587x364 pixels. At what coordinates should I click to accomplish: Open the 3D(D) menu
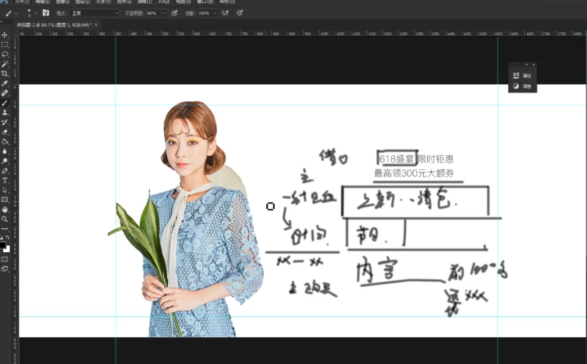point(164,2)
